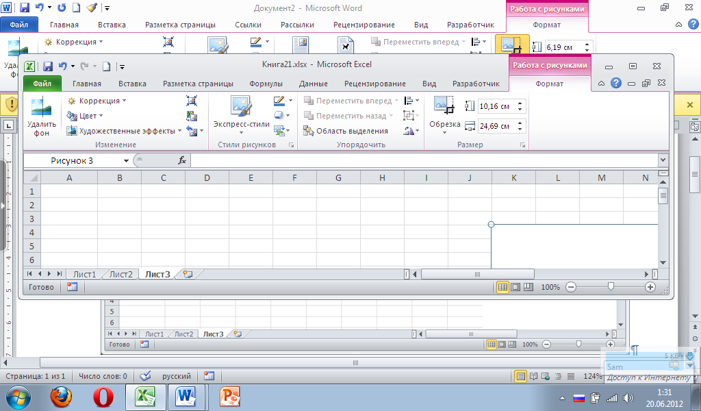
Task: Select Draft view in Word status bar
Action: (x=571, y=376)
